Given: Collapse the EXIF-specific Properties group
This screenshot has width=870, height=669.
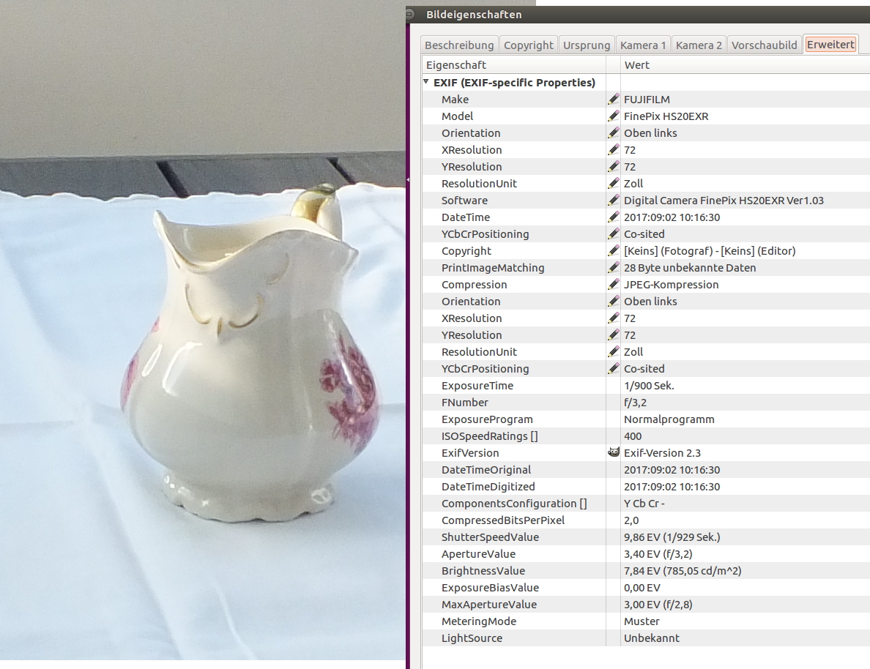Looking at the screenshot, I should coord(426,82).
